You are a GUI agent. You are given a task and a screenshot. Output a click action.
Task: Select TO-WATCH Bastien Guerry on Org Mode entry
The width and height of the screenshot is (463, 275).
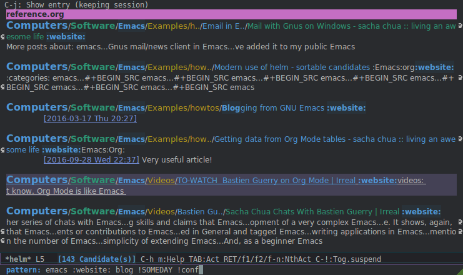(x=216, y=180)
